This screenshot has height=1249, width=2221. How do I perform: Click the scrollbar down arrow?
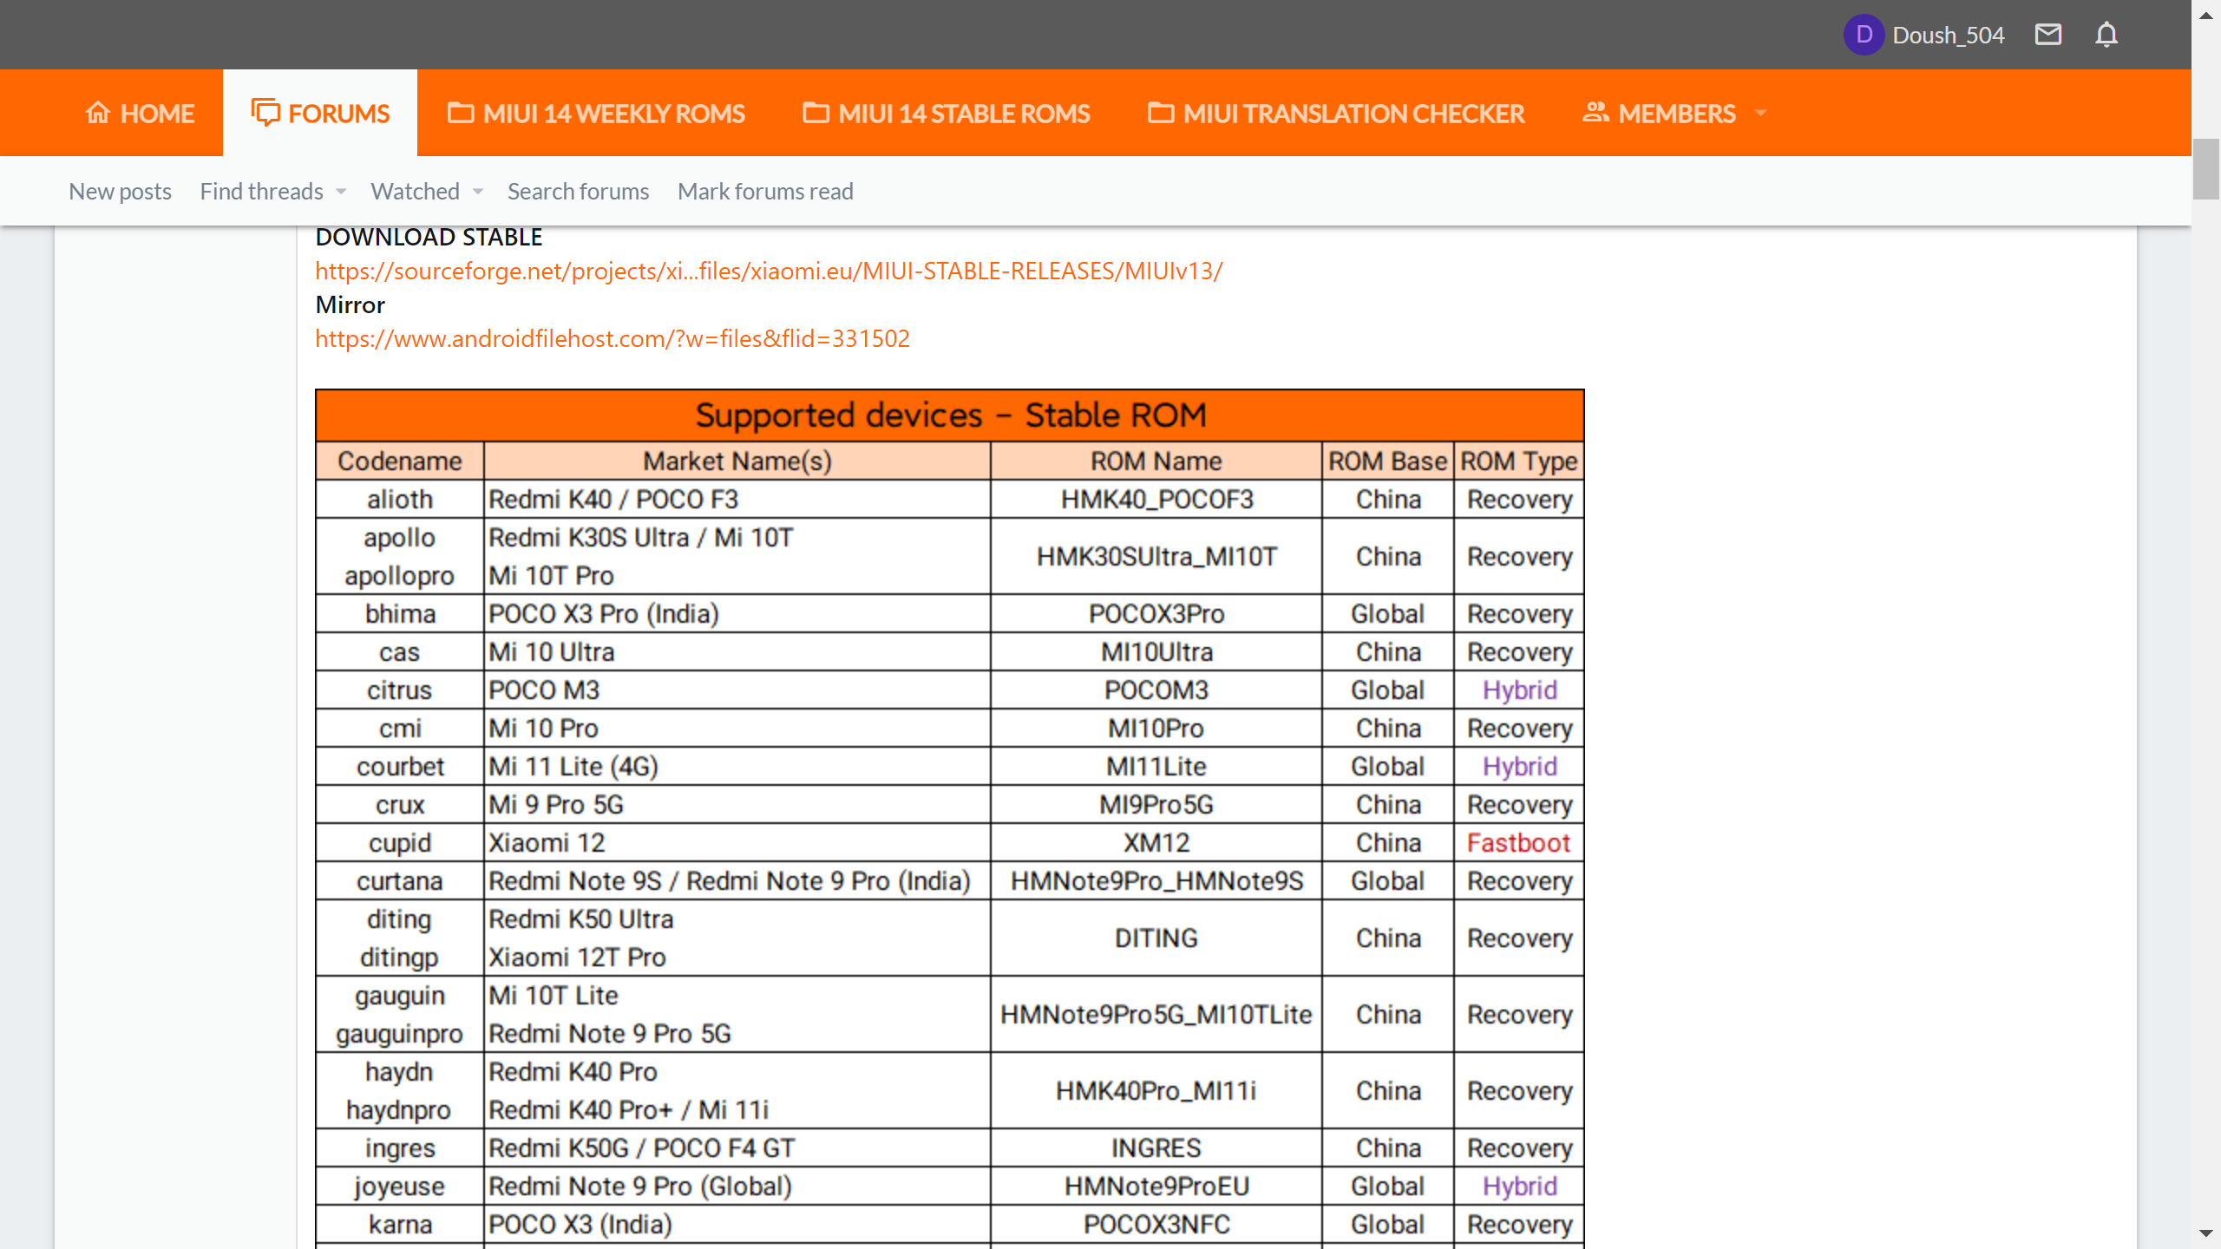[x=2205, y=1233]
